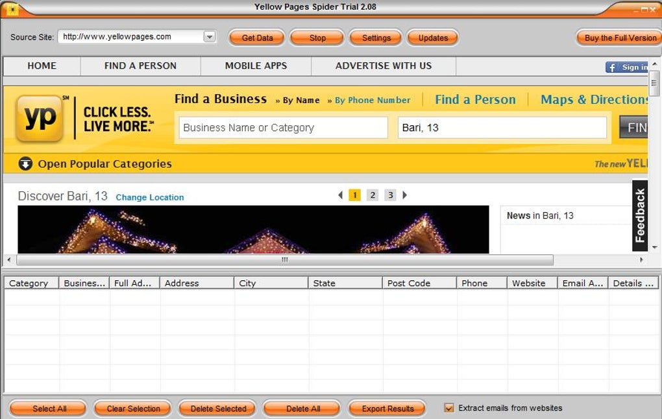
Task: Click the Get Data button
Action: pos(257,38)
